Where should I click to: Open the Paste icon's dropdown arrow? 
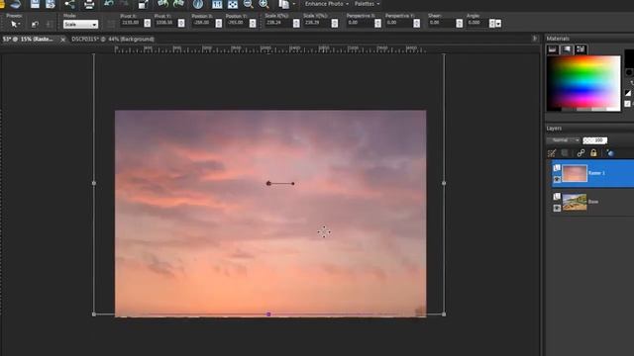pyautogui.click(x=294, y=4)
